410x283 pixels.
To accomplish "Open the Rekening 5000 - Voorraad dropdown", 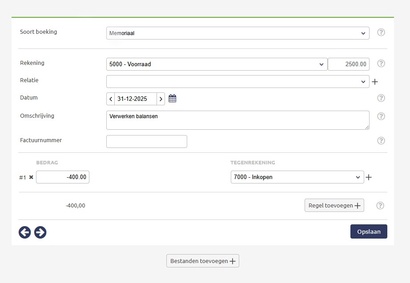I will [217, 64].
